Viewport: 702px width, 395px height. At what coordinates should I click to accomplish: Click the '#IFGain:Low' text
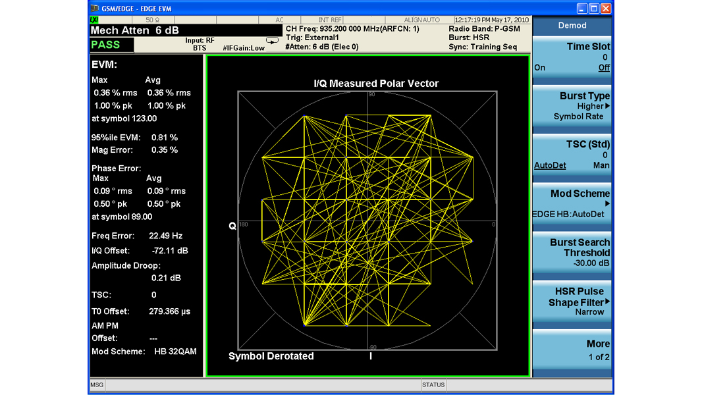(x=244, y=48)
